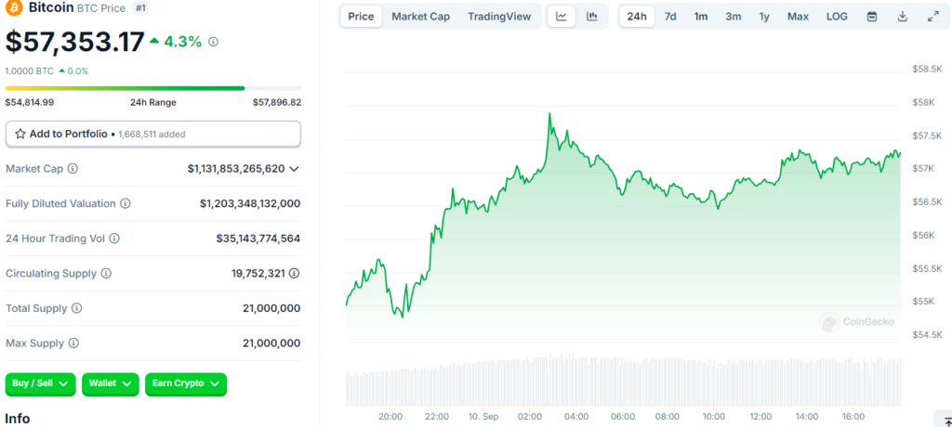
Task: Click the Bitcoin logo icon
Action: tap(14, 8)
